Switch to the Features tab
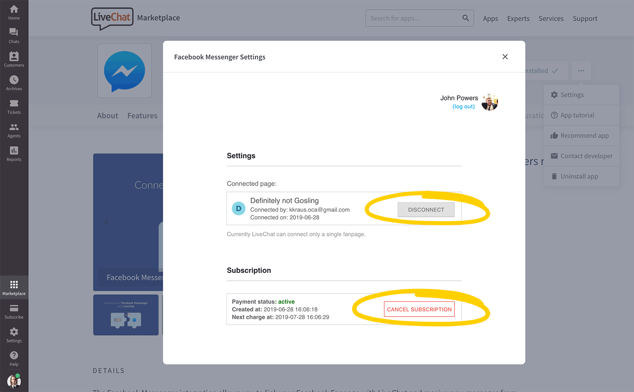 [x=142, y=116]
